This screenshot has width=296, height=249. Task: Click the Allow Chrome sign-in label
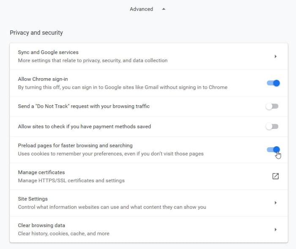tap(43, 79)
